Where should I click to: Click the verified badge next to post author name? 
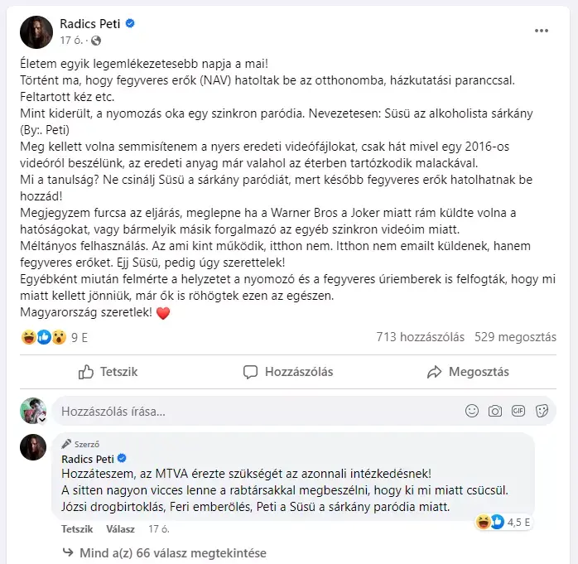click(x=130, y=23)
